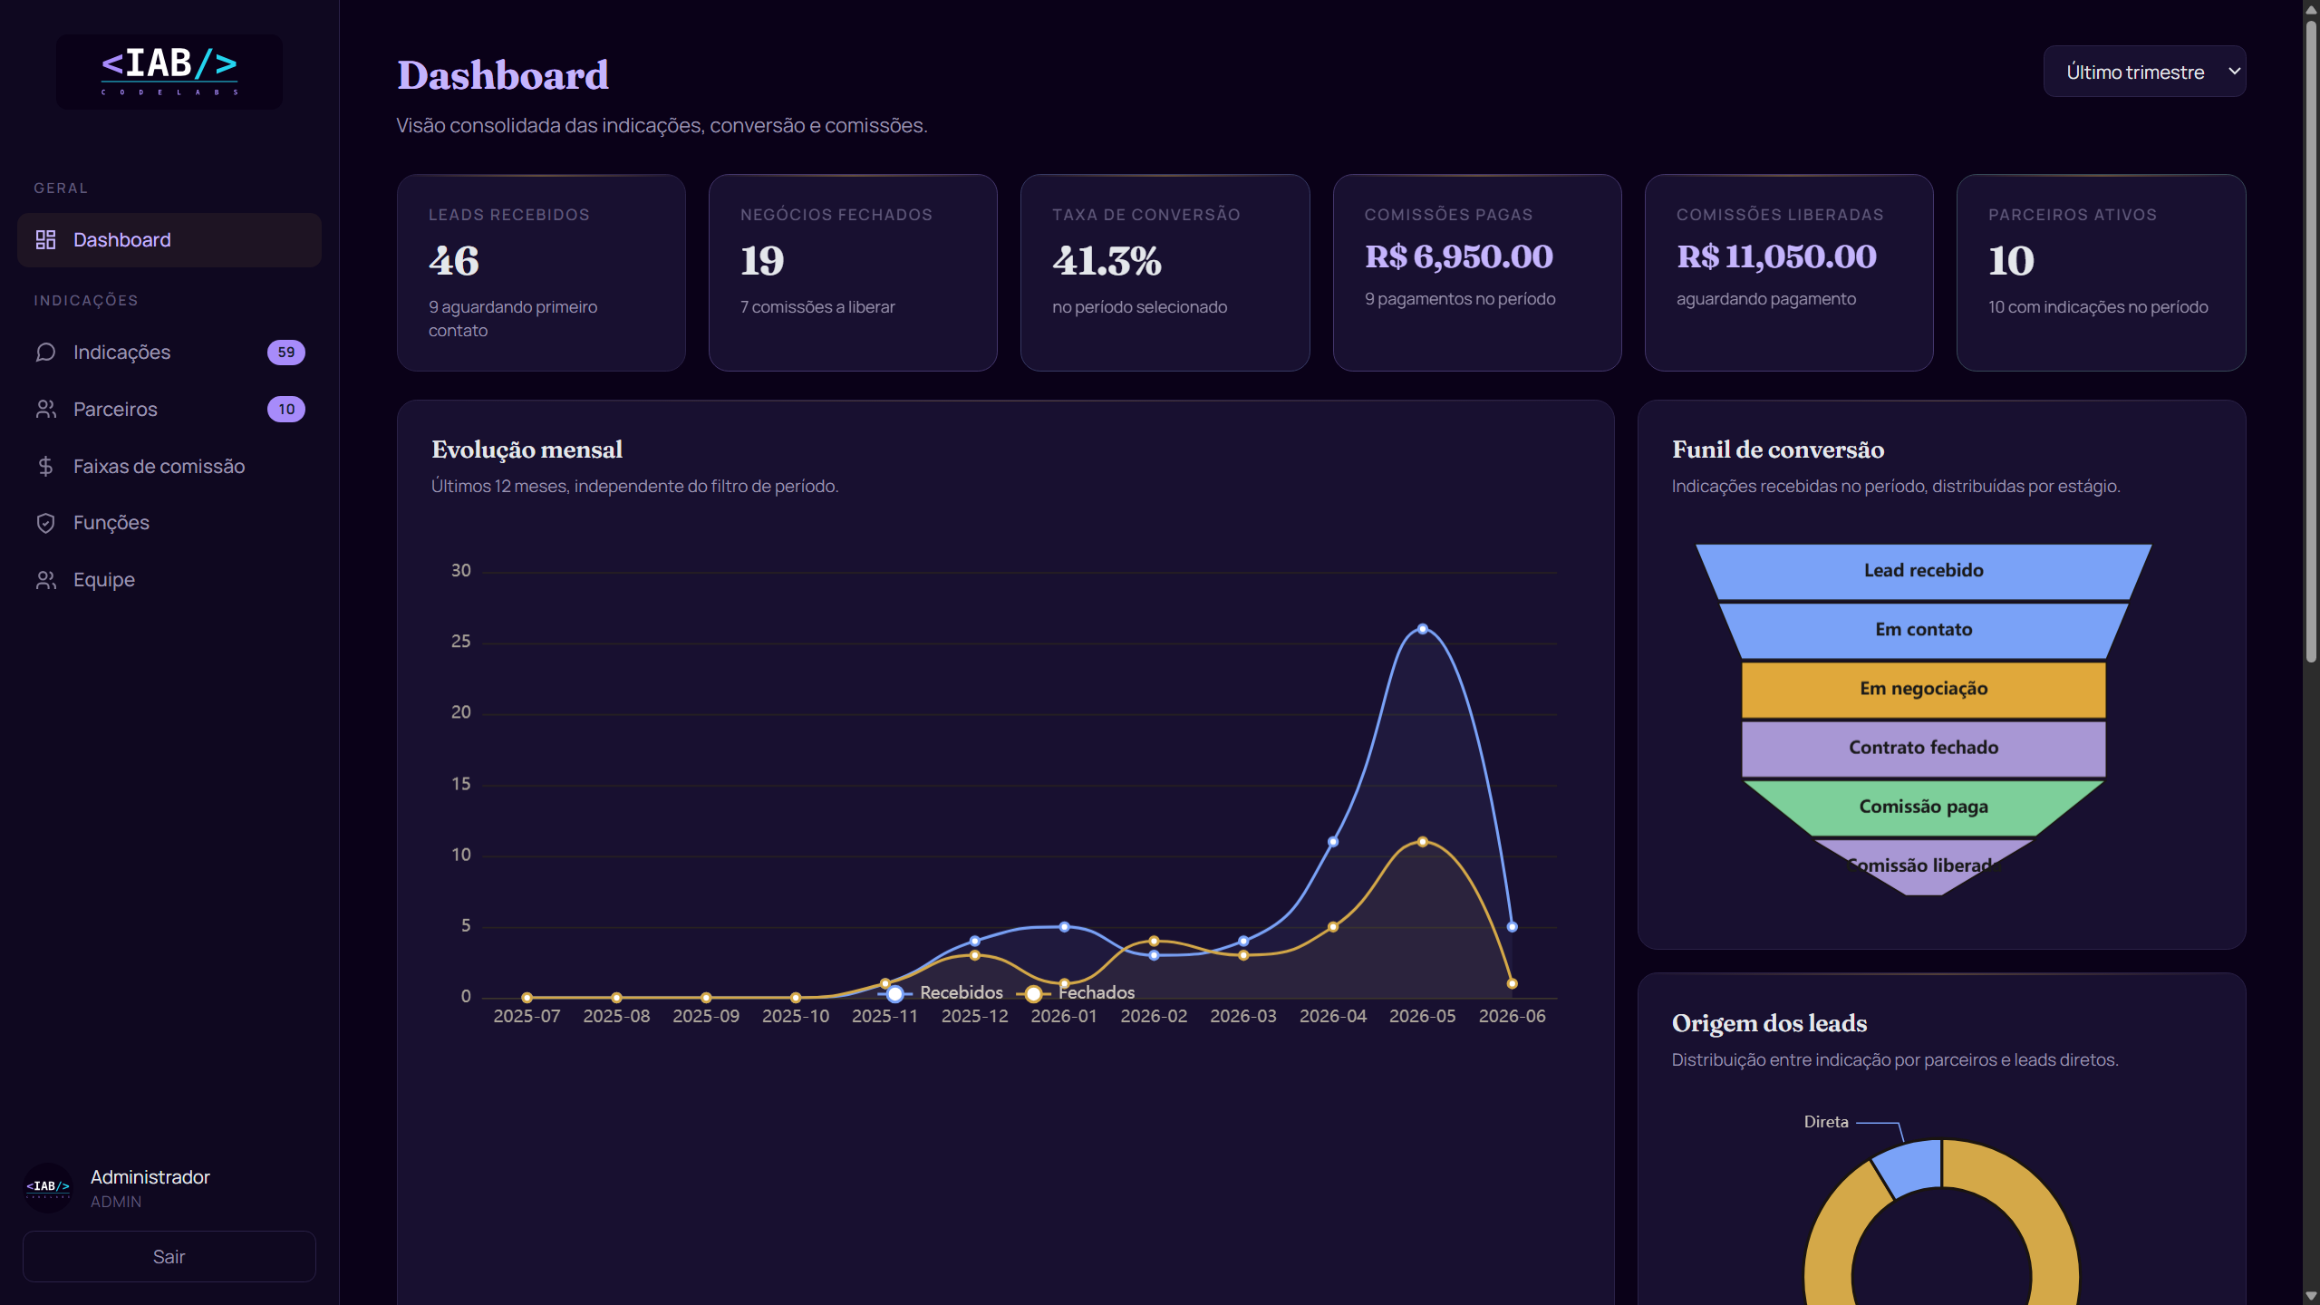
Task: Click the Administrador user name
Action: (x=150, y=1177)
